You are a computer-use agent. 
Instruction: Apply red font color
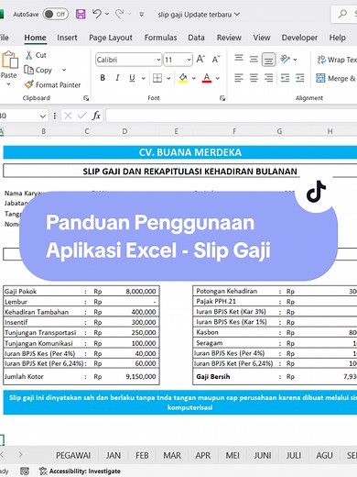click(207, 78)
